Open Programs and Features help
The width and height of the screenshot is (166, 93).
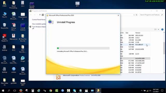162,29
